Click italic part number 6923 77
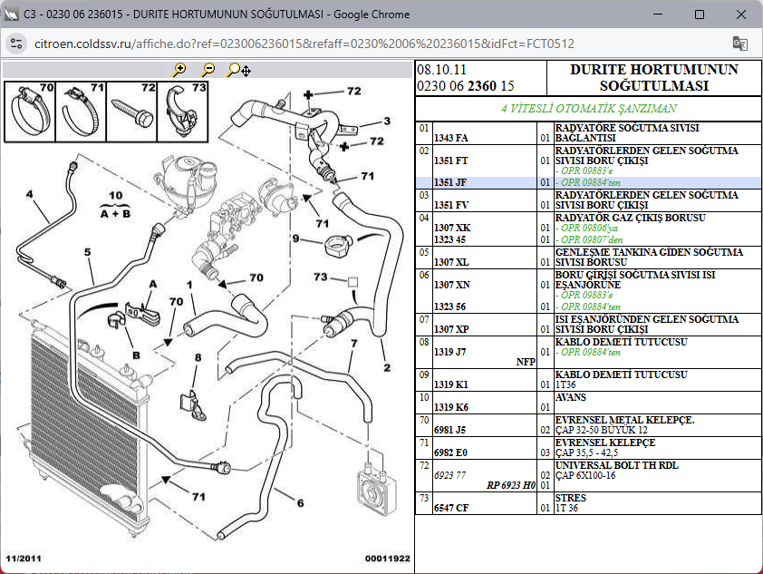Viewport: 763px width, 574px height. [450, 475]
